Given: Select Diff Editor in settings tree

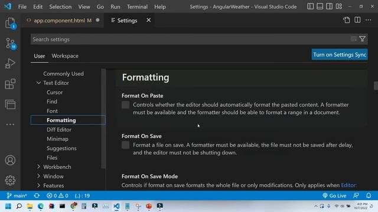Looking at the screenshot, I should pyautogui.click(x=59, y=130).
